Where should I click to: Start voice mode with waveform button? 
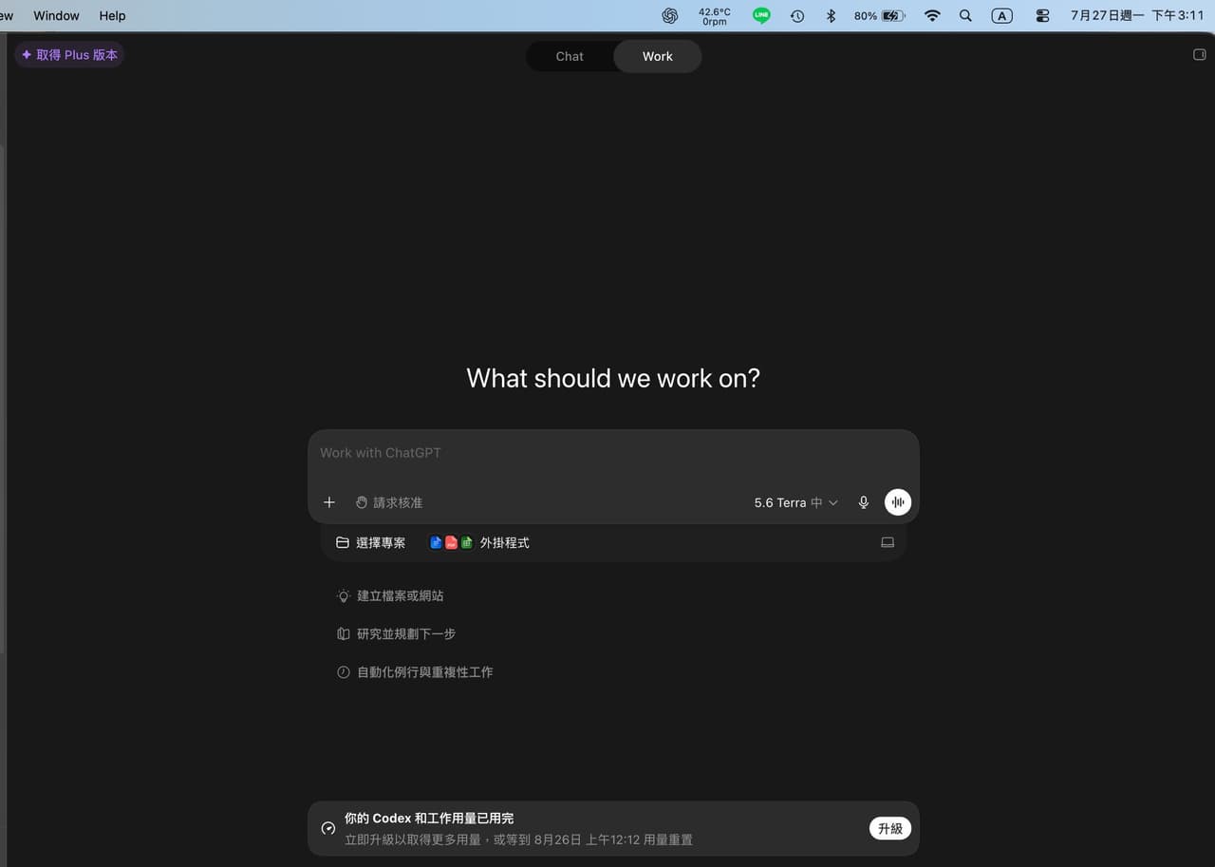pyautogui.click(x=898, y=502)
